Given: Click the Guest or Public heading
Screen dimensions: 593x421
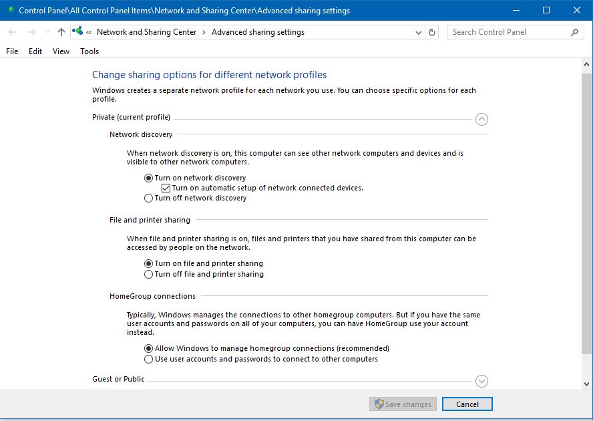Looking at the screenshot, I should [x=118, y=379].
